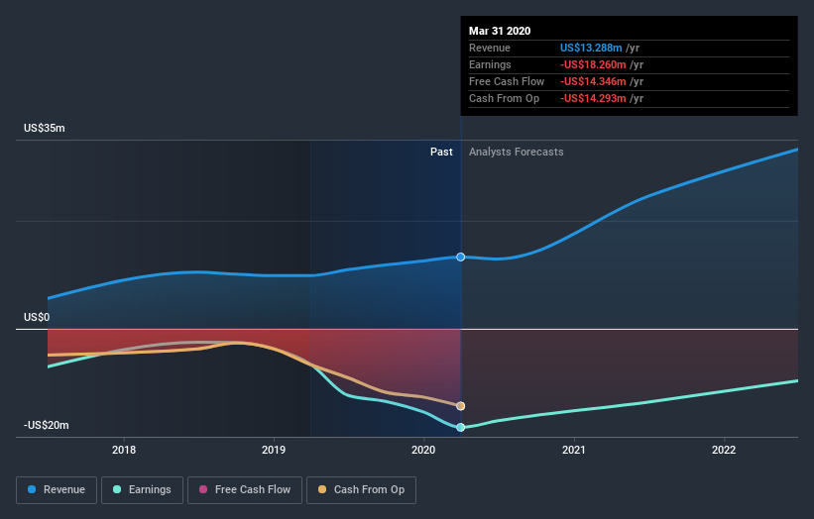Click the Analysts Forecasts label
The image size is (814, 519).
tap(516, 152)
